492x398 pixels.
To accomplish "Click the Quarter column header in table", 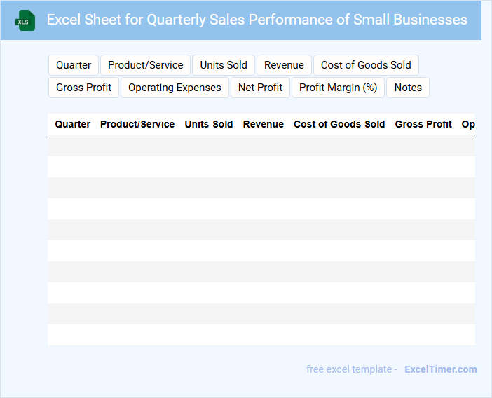I will 73,124.
